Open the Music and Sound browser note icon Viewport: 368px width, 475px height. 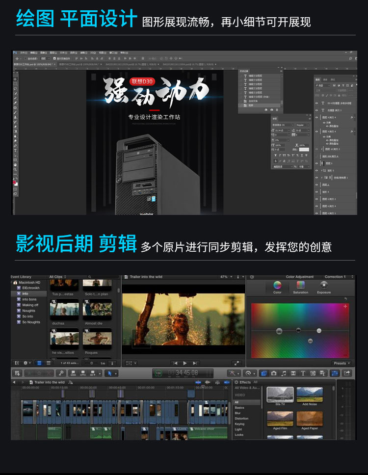point(284,373)
